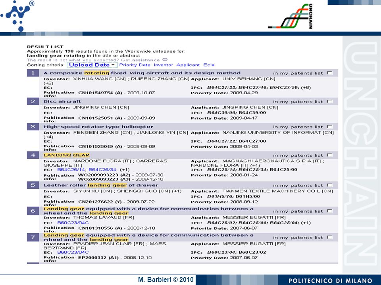
Task: Check patents list box for LANDING GEAR result
Action: [x=329, y=155]
